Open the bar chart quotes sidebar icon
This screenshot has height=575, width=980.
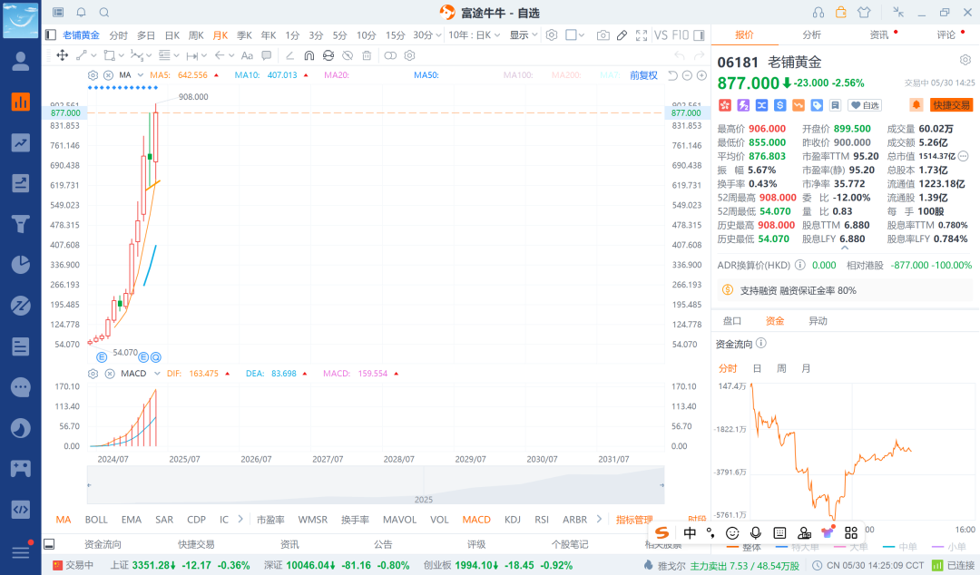pos(21,102)
